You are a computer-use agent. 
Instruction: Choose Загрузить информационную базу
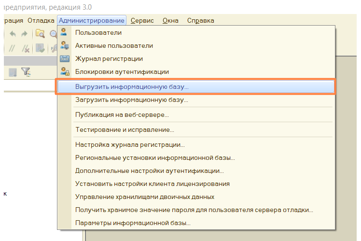pos(196,100)
